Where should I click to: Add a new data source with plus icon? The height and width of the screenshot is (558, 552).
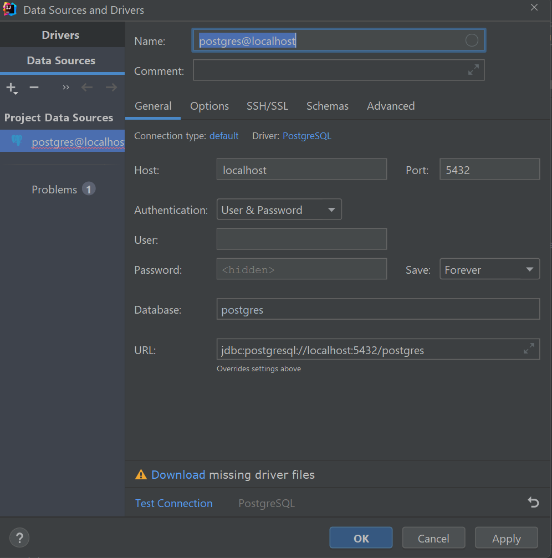pos(11,88)
